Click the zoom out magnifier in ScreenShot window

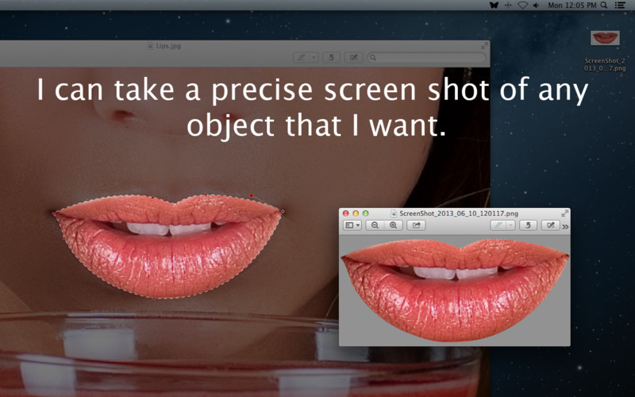point(375,225)
